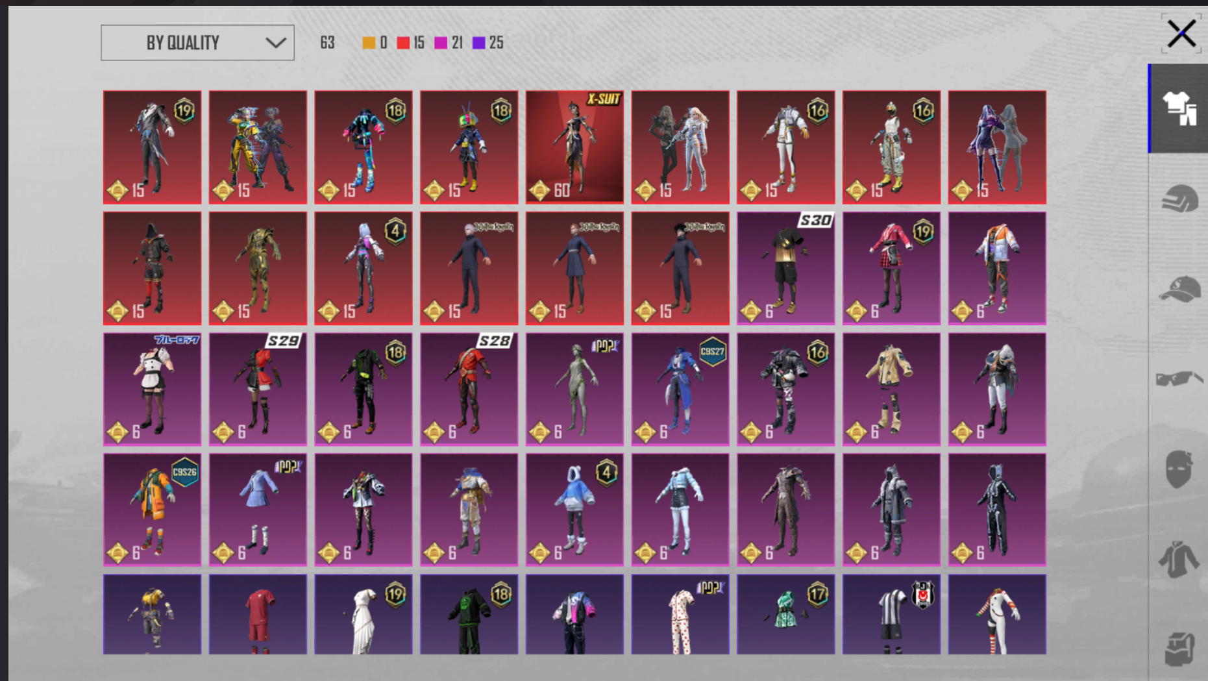Select the white suit with striped sleeves
This screenshot has width=1208, height=681.
997,614
